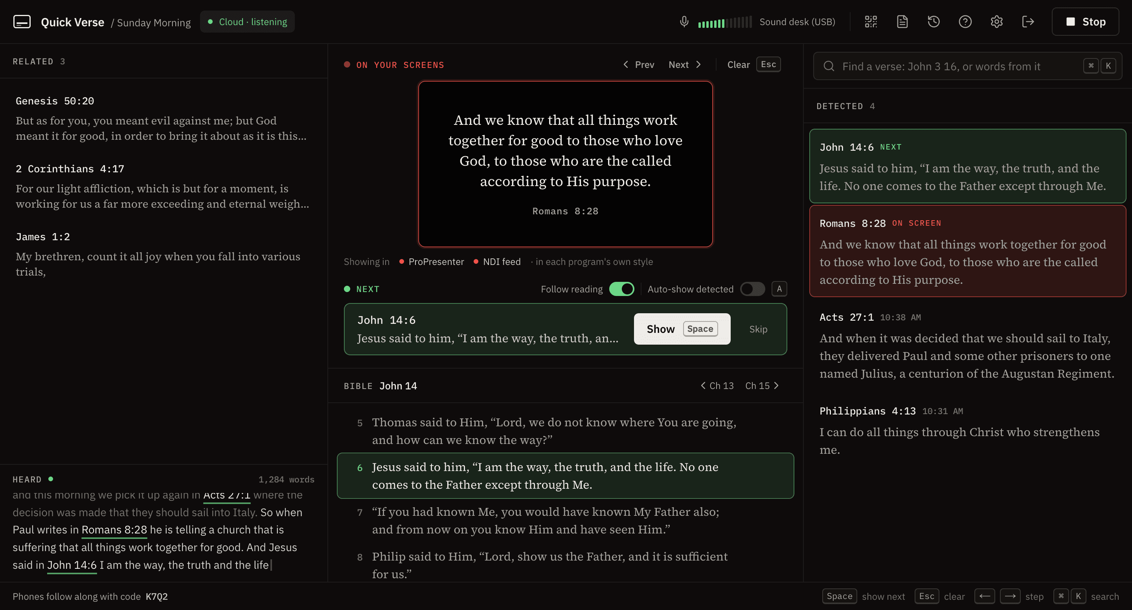
Task: Click John 14:6 link in Heard transcript
Action: pyautogui.click(x=72, y=565)
